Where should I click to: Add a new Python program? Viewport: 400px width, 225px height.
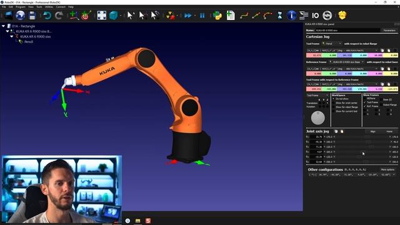point(217,16)
